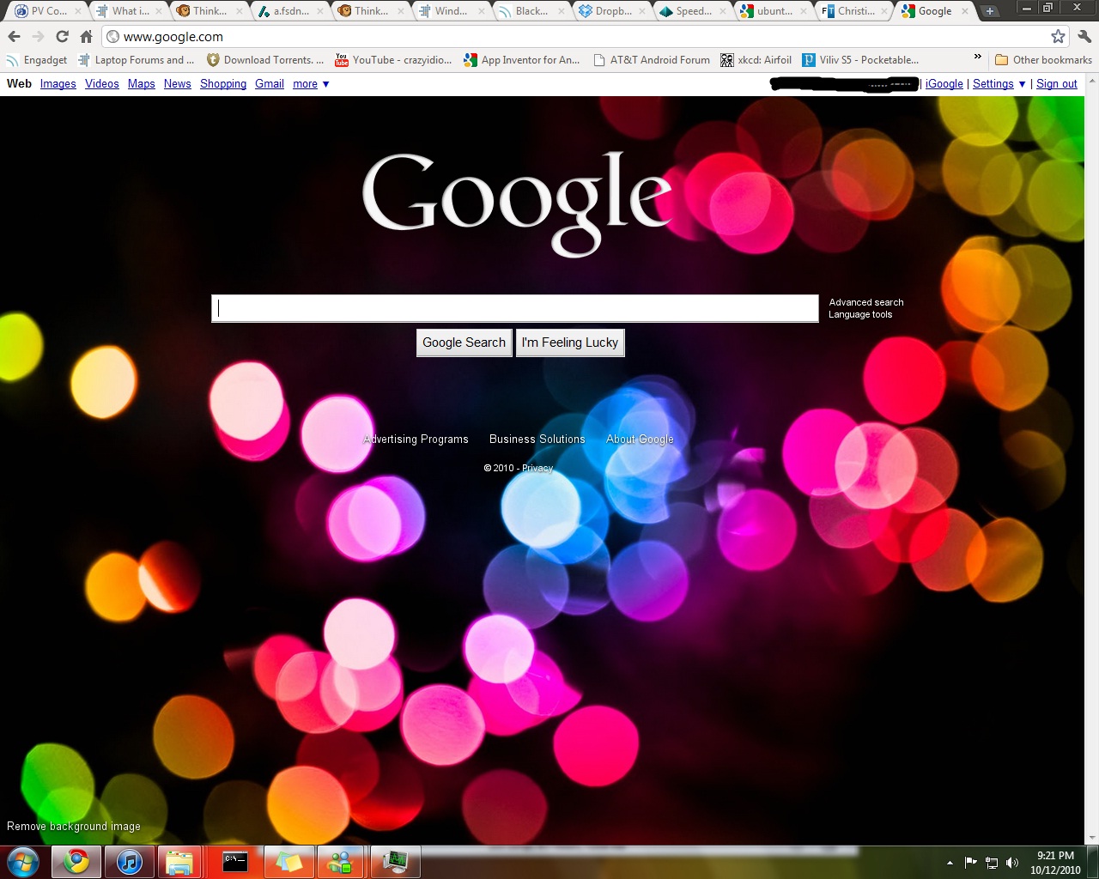Click the I'm Feeling Lucky button
This screenshot has width=1099, height=879.
[570, 343]
